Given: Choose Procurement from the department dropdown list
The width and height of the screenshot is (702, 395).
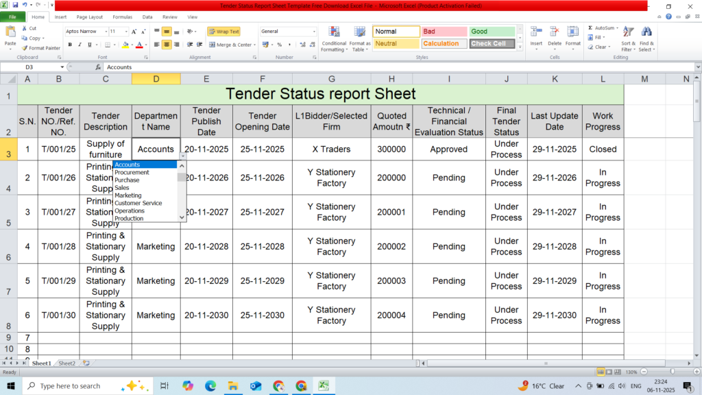Looking at the screenshot, I should tap(132, 172).
